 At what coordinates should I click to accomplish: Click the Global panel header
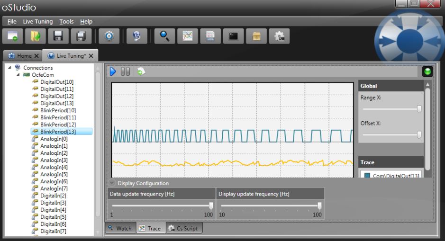coord(391,86)
